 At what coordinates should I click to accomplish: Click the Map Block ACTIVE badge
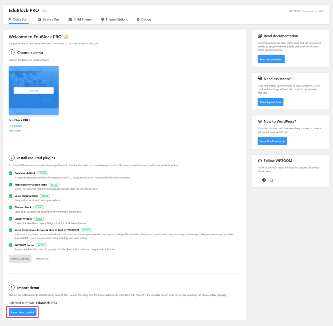(x=54, y=185)
